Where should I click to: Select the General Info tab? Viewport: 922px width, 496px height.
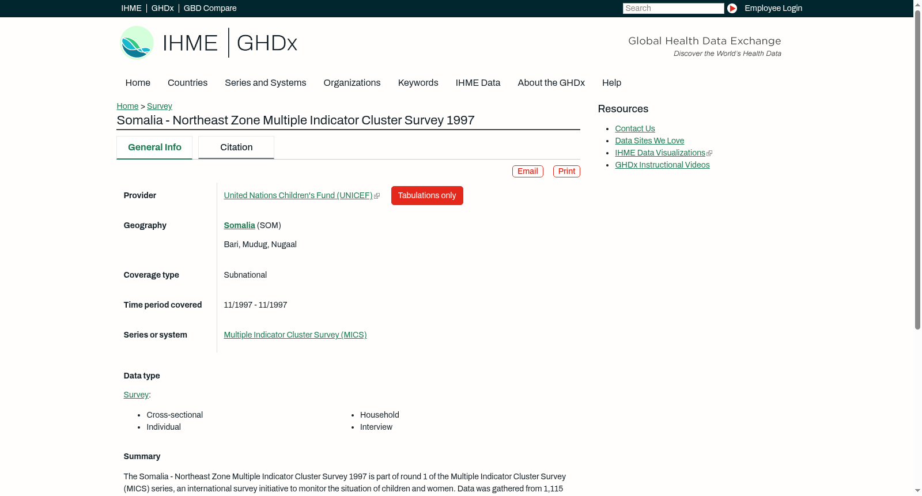[154, 147]
